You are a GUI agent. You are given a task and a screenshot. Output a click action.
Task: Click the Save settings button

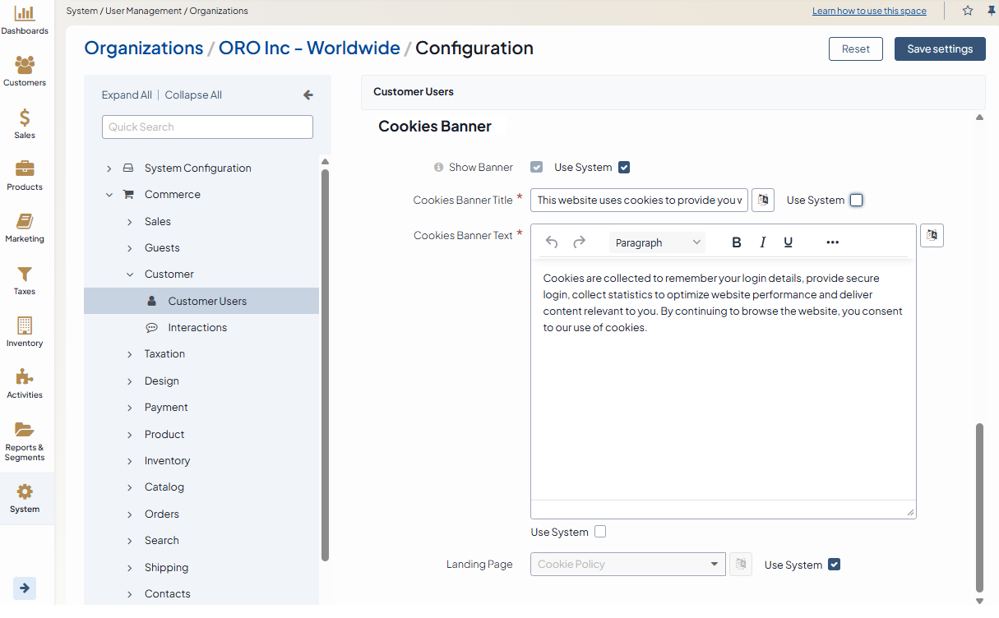click(939, 49)
